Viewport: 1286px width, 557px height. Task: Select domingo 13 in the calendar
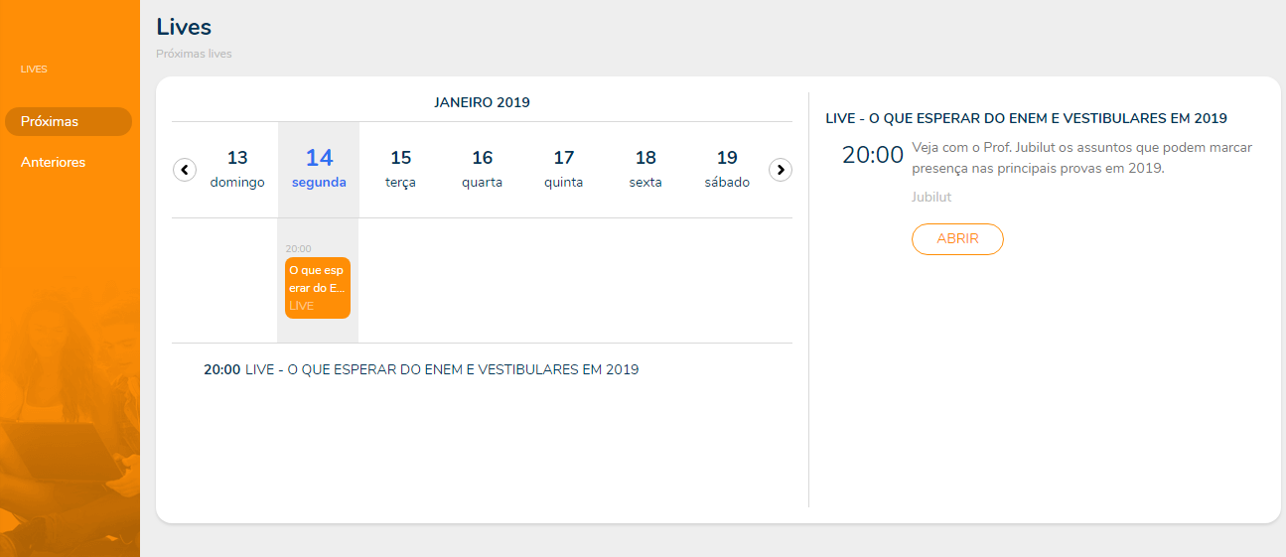(237, 169)
